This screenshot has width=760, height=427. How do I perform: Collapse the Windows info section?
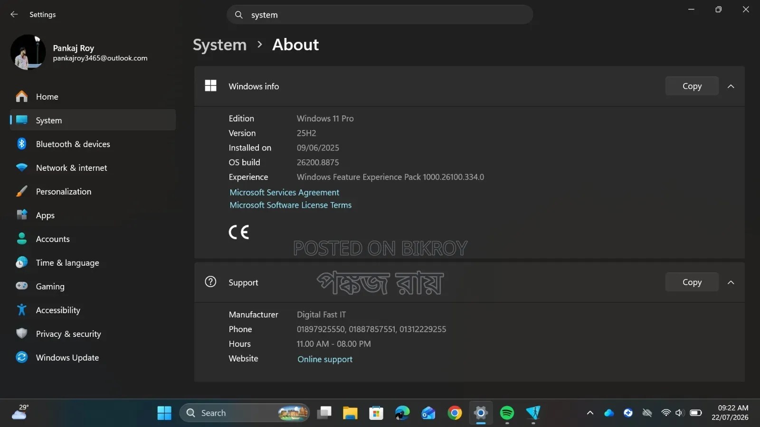(x=731, y=86)
